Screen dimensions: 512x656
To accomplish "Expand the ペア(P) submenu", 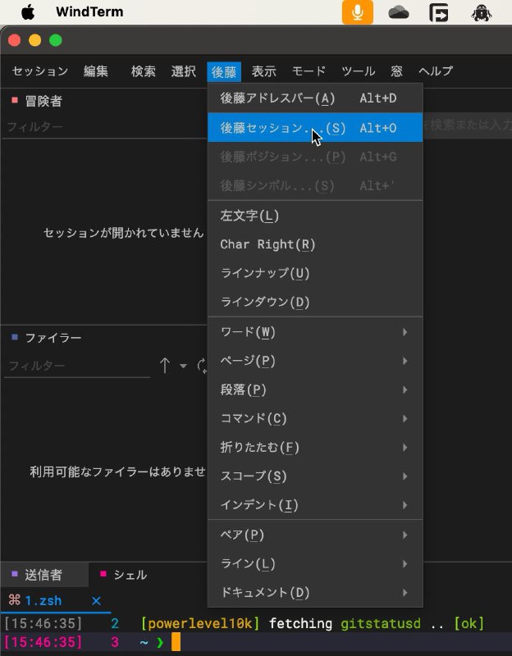I will point(315,535).
